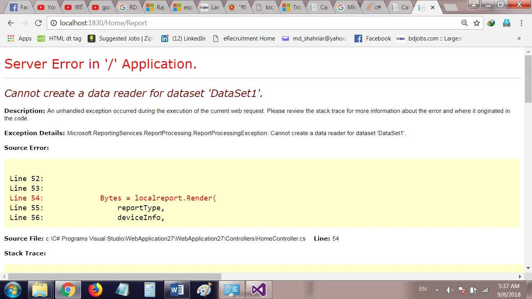Open the Notepad taskbar icon
This screenshot has height=299, width=532.
coord(122,290)
